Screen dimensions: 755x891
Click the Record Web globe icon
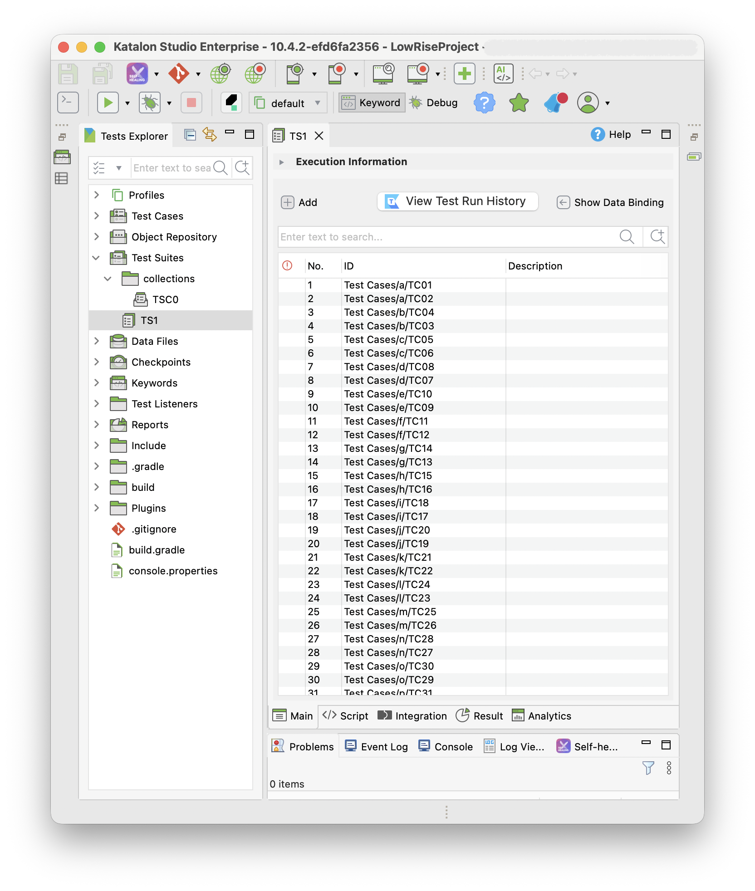(x=255, y=73)
